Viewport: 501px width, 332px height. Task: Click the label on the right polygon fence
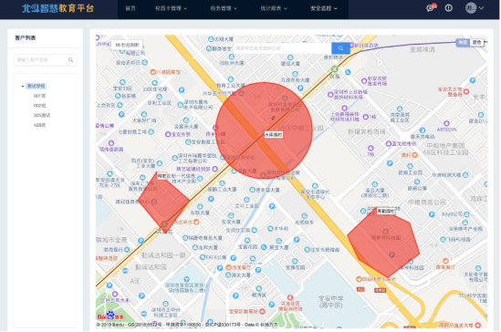tap(386, 211)
